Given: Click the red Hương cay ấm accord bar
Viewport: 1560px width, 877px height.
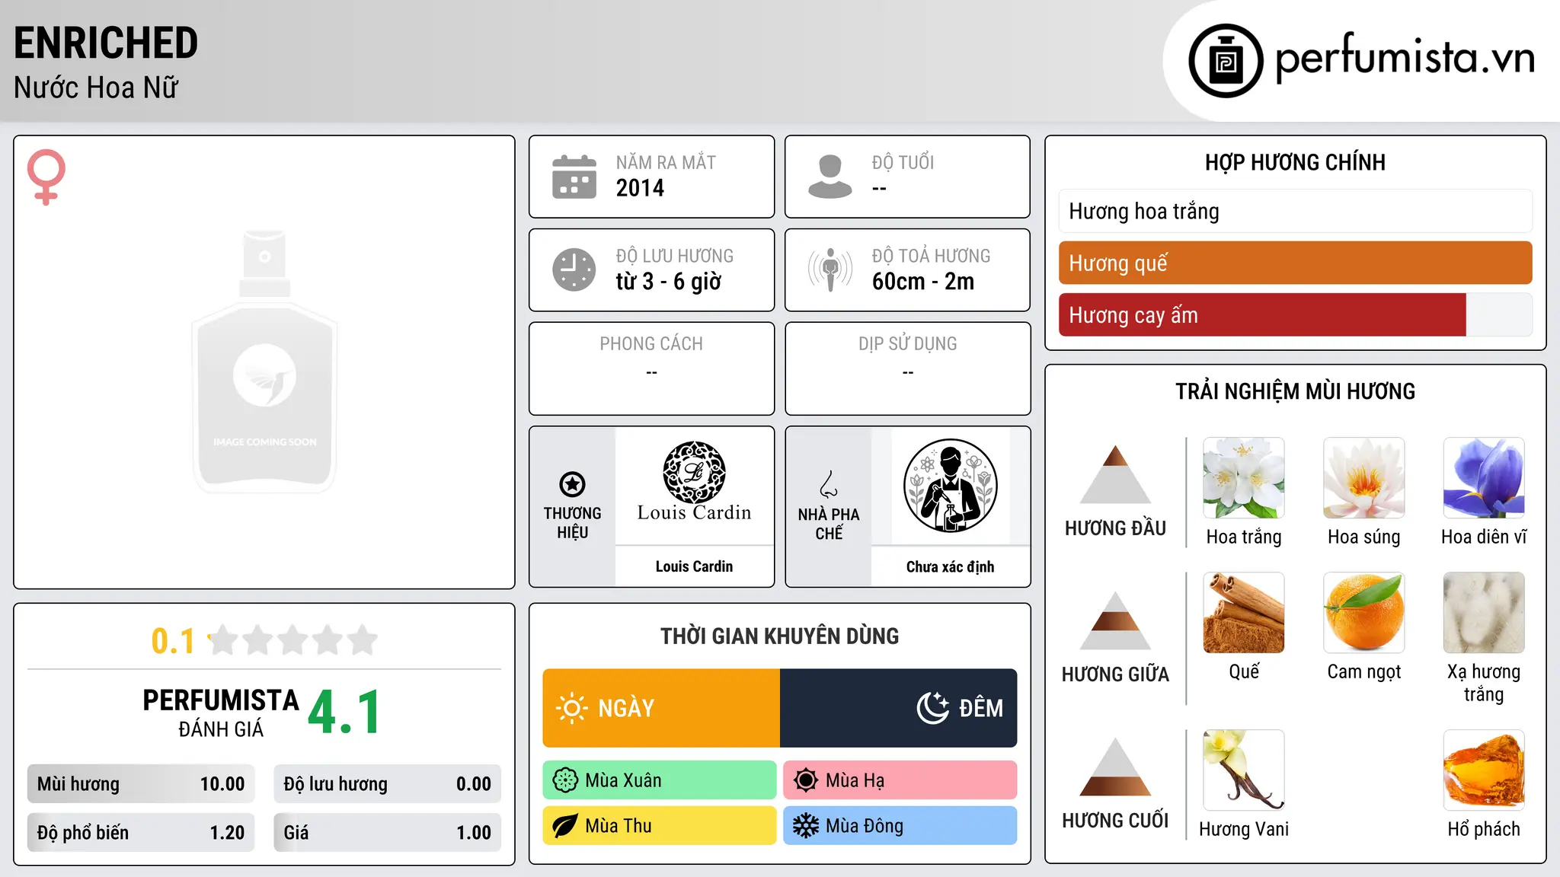Looking at the screenshot, I should 1296,314.
